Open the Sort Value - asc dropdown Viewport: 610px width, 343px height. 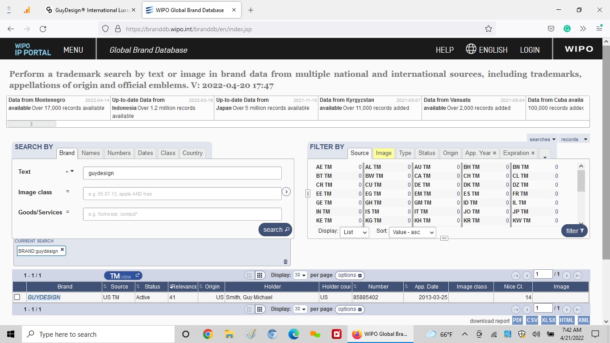point(412,232)
